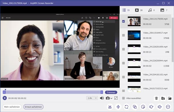The width and height of the screenshot is (174, 112).
Task: Expand the camera snapshot options arrow
Action: [x=111, y=98]
